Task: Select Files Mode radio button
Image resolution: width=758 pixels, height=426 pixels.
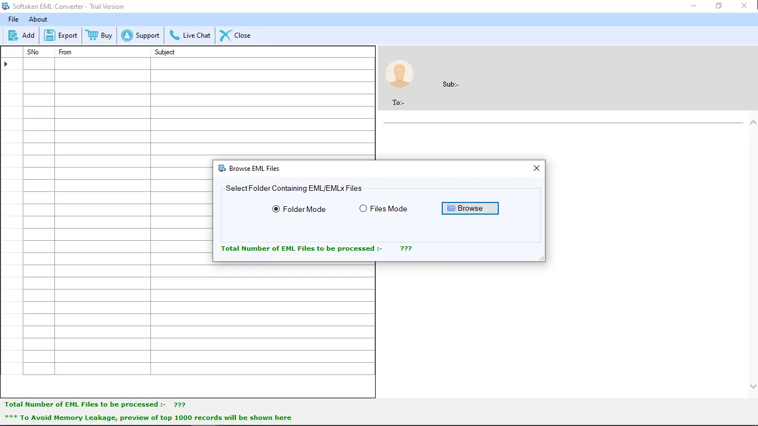Action: point(363,209)
